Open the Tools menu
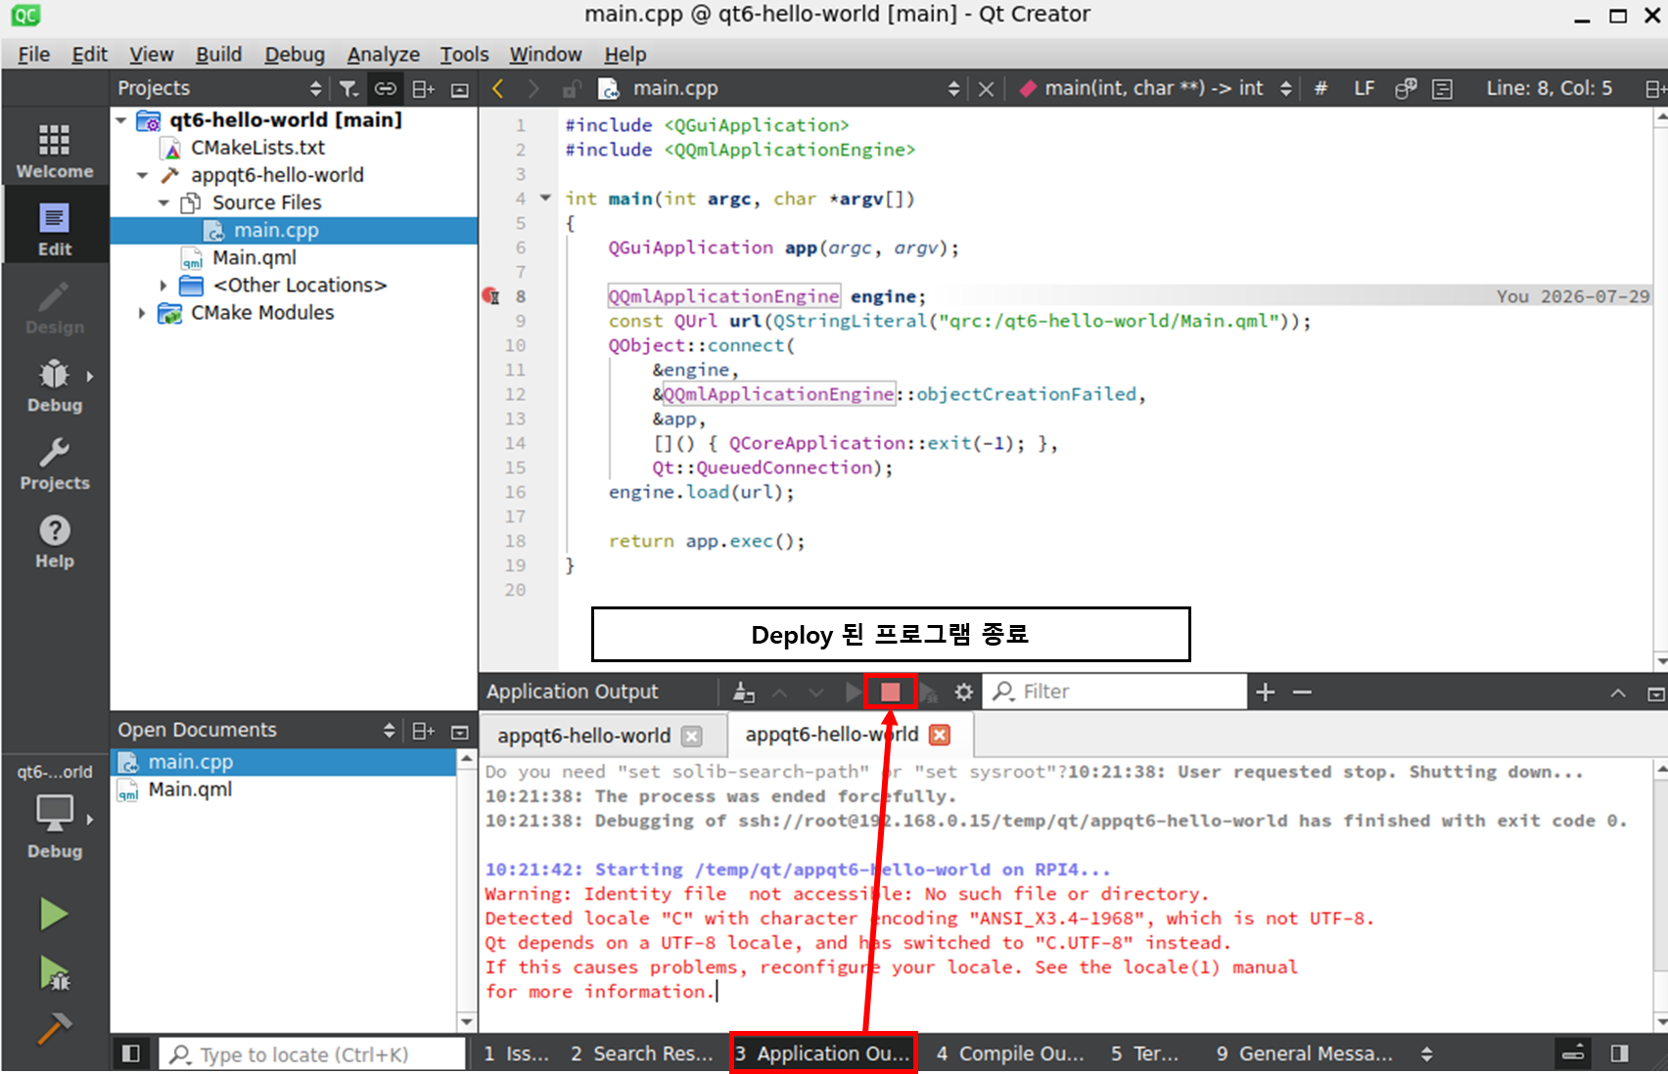This screenshot has height=1074, width=1668. click(464, 54)
